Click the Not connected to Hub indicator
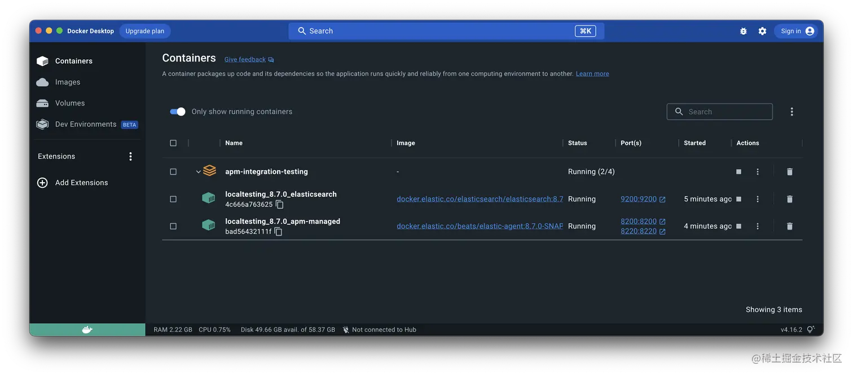Viewport: 853px width, 375px height. 379,330
